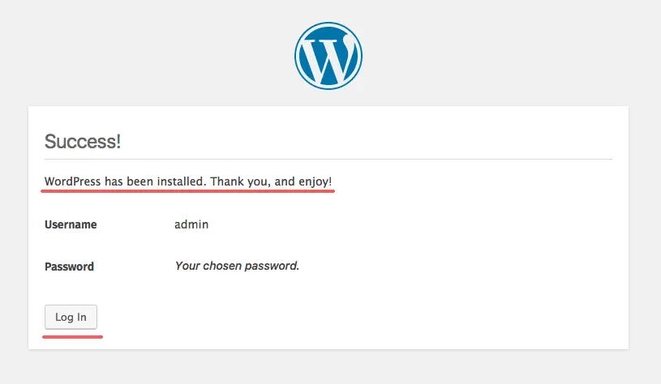Click the word WordPress in the message
661x384 pixels.
coord(72,181)
